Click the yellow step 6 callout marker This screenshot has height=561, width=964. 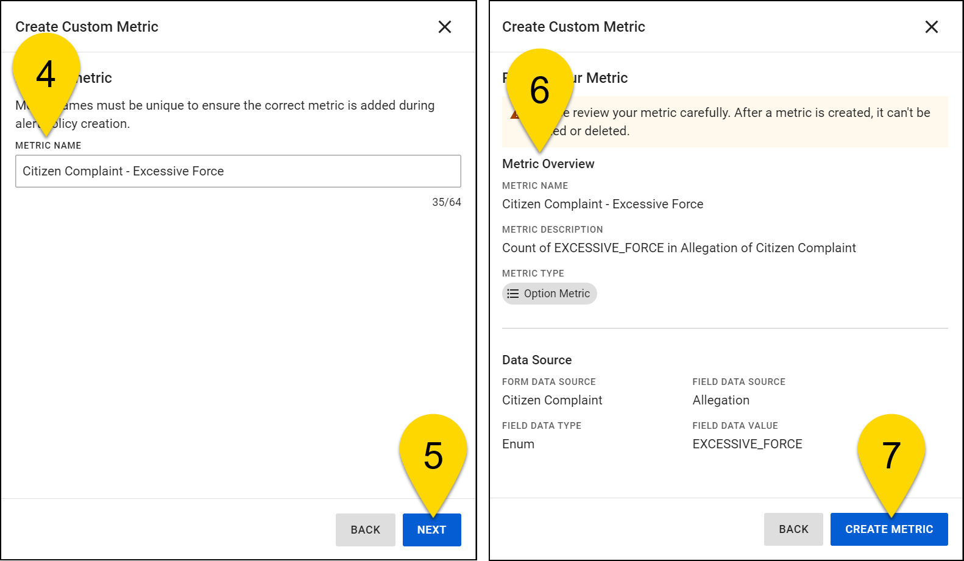click(x=539, y=90)
